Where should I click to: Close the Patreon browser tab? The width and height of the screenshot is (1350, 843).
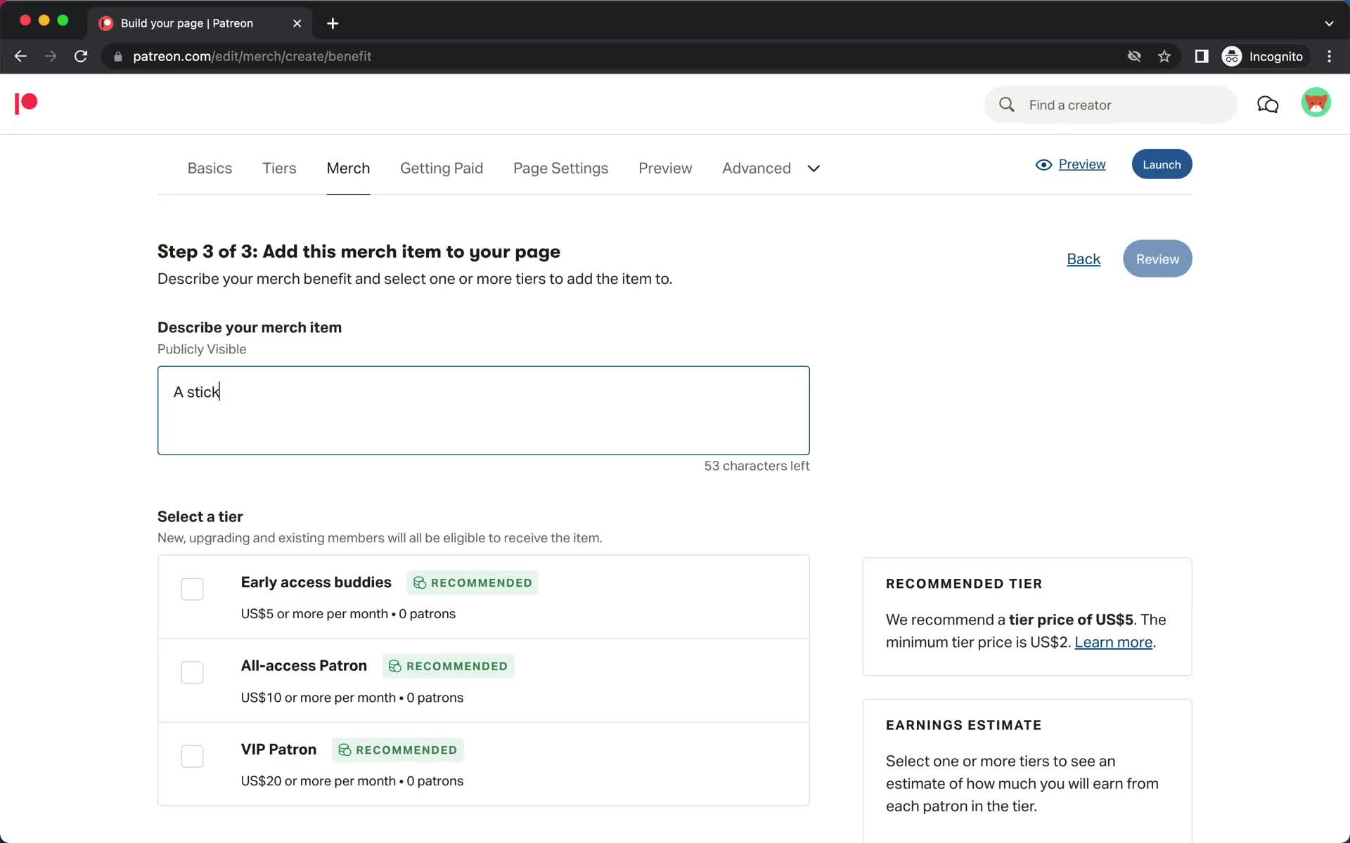tap(297, 23)
